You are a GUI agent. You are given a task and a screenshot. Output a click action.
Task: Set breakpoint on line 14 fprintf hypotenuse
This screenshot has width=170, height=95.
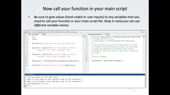click(28, 65)
